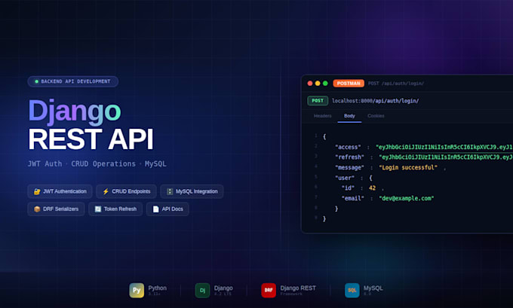Image resolution: width=513 pixels, height=308 pixels.
Task: Click the document icon in API Docs
Action: coord(155,209)
